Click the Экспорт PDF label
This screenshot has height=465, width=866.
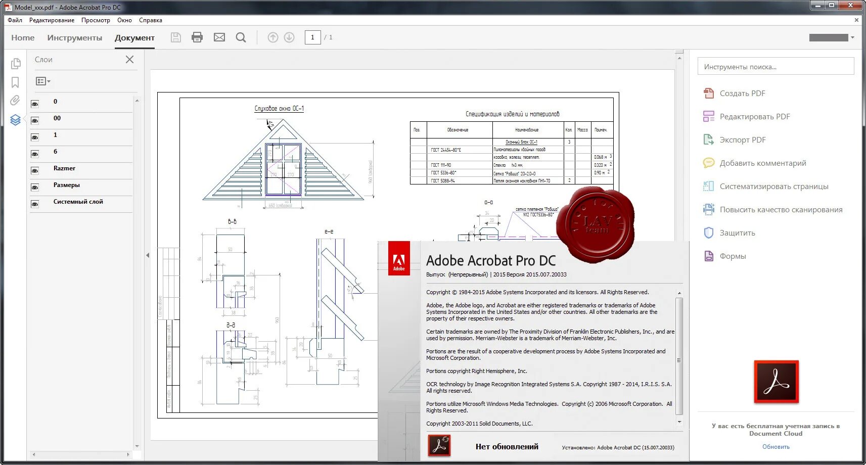tap(743, 139)
